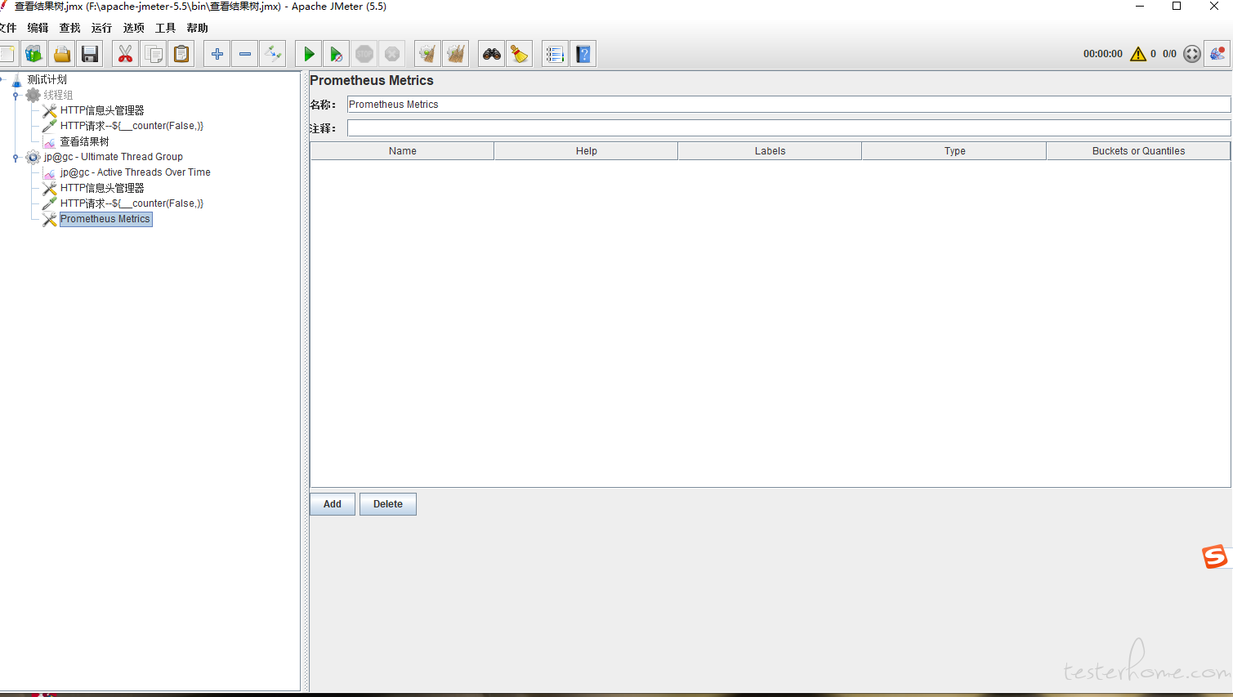Click the Copy toolbar icon
The height and width of the screenshot is (697, 1233).
pos(153,54)
